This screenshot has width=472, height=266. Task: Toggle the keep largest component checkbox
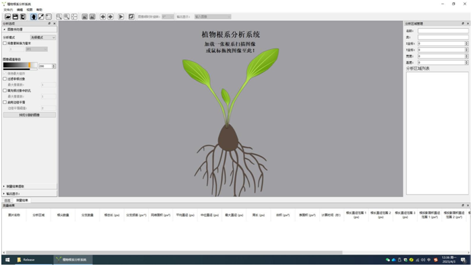[x=5, y=73]
